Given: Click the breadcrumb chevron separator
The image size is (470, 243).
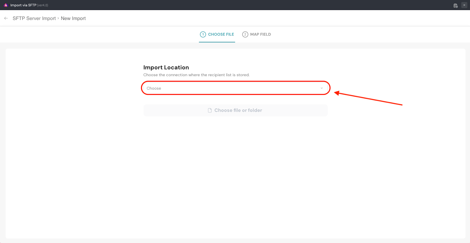Looking at the screenshot, I should (x=58, y=18).
